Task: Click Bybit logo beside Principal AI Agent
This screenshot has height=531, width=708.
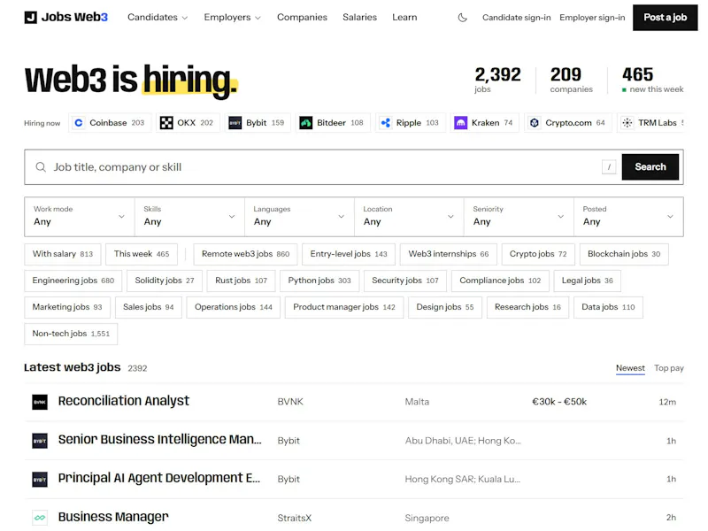Action: [x=40, y=479]
